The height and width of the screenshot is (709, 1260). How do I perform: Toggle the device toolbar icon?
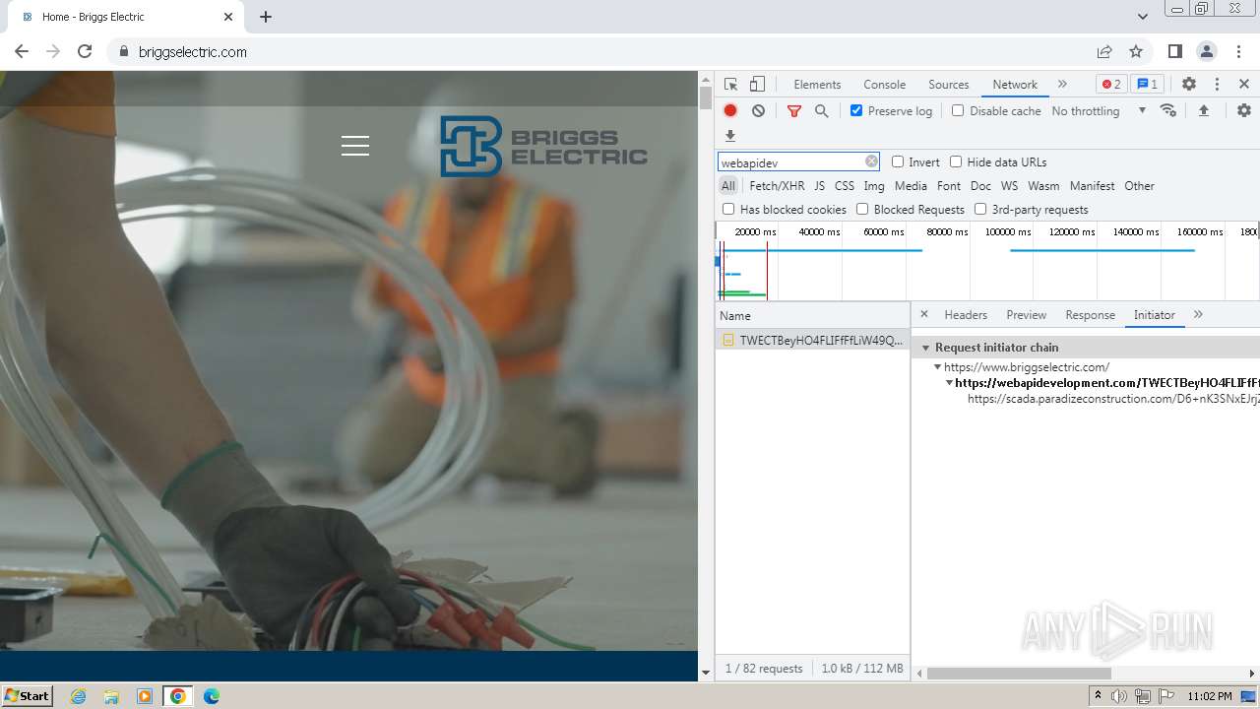pyautogui.click(x=757, y=85)
